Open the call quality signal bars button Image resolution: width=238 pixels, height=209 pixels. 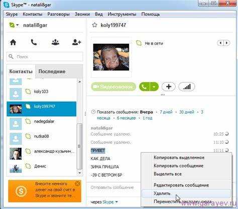coord(187,87)
